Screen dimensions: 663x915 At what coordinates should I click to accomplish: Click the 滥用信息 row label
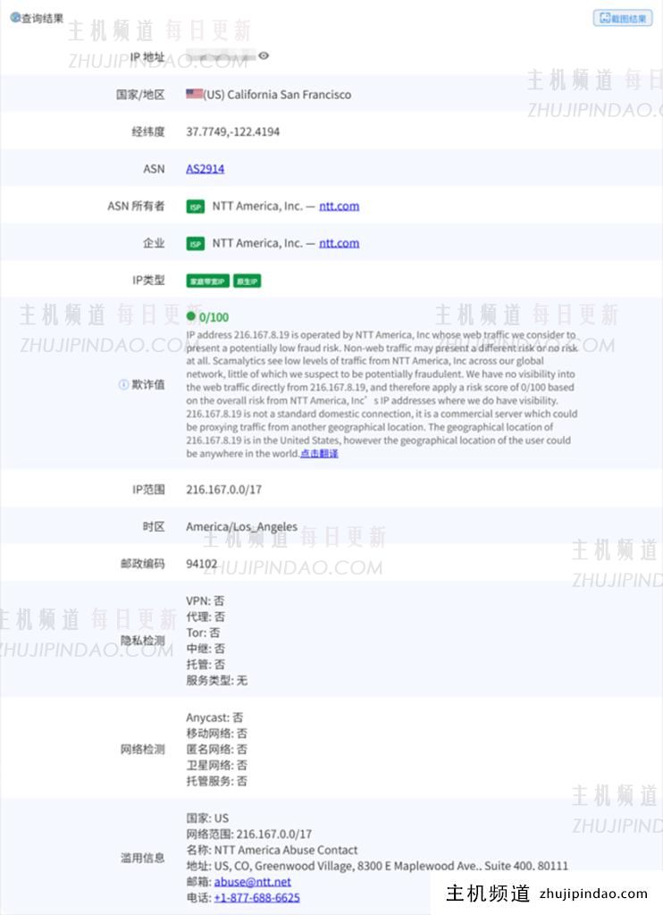pyautogui.click(x=142, y=858)
